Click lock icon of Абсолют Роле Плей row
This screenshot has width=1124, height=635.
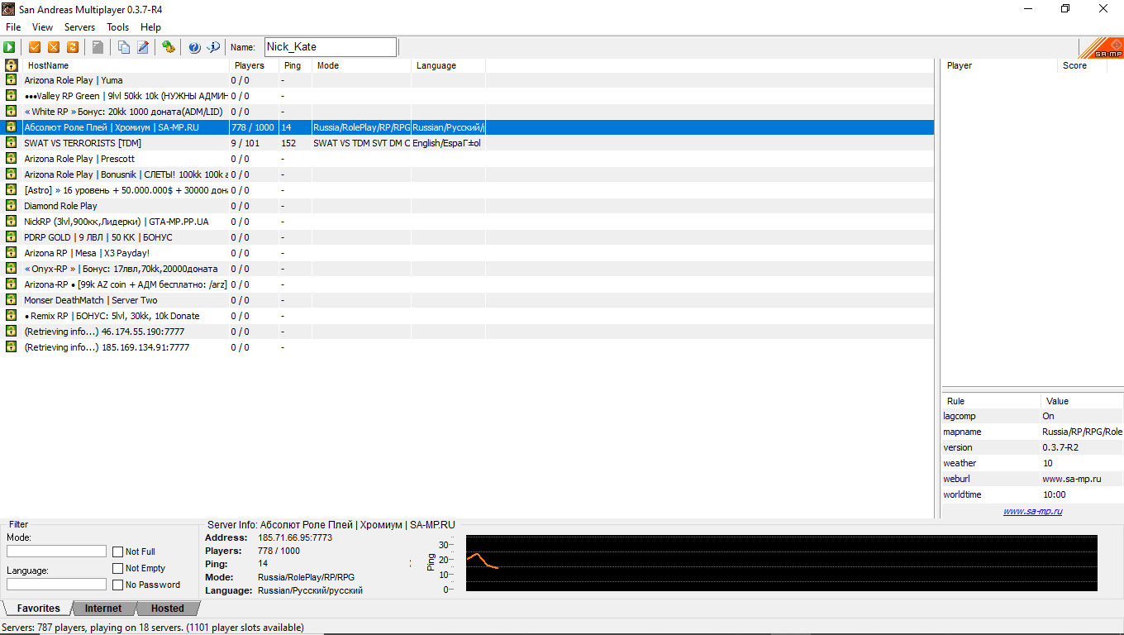click(11, 127)
